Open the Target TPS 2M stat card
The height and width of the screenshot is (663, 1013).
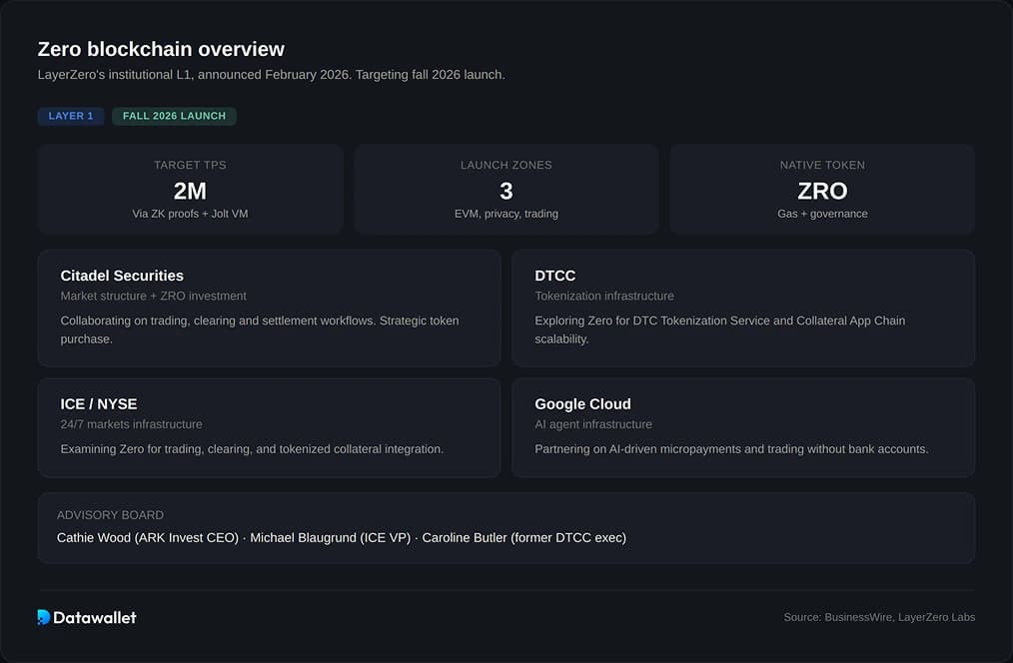tap(190, 190)
